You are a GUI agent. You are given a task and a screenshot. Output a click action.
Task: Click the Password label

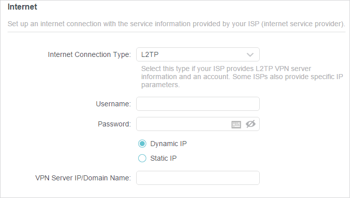tap(114, 124)
